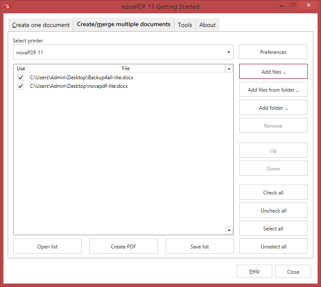This screenshot has width=321, height=287.
Task: Select the novapdf-lite.docx file path
Action: [79, 86]
